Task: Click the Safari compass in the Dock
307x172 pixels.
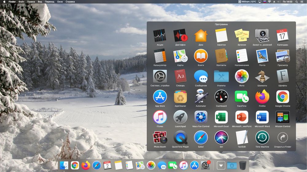Action: click(x=96, y=166)
